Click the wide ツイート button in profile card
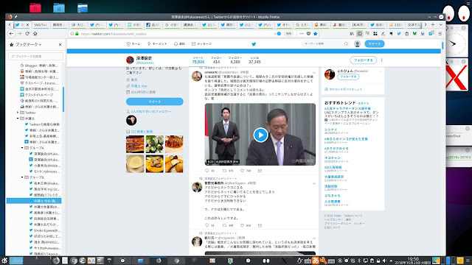472x265 pixels. point(154,102)
